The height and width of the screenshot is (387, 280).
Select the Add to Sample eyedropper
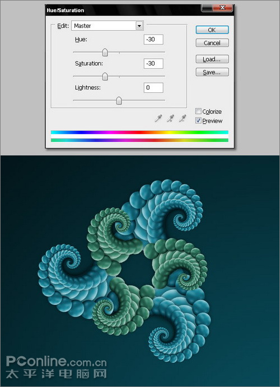(170, 119)
